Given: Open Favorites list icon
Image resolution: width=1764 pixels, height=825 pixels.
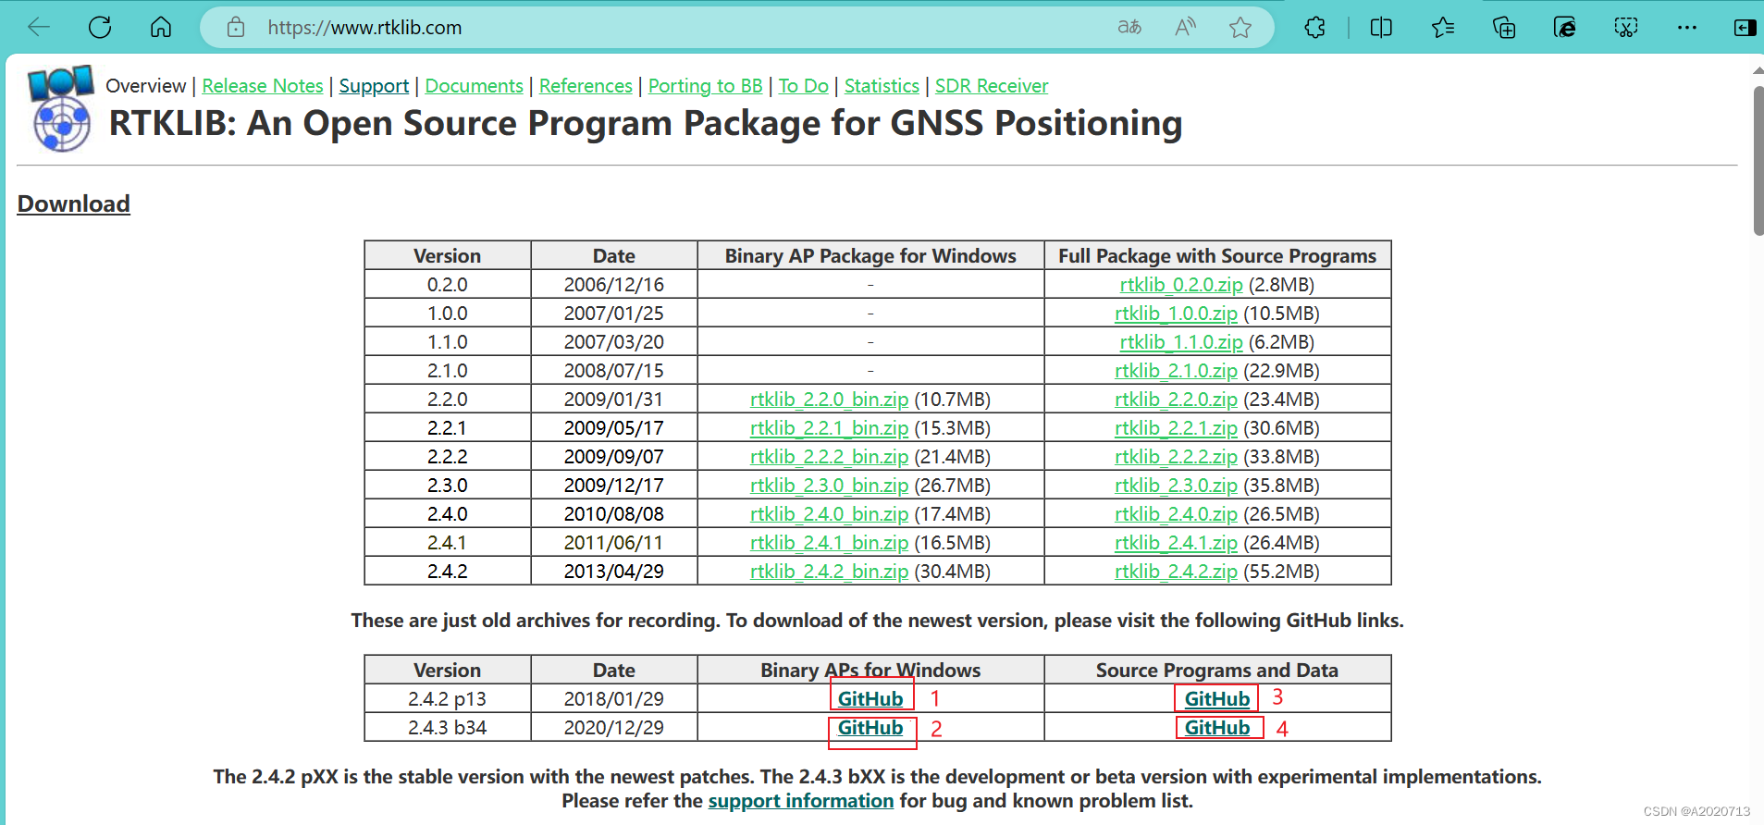Looking at the screenshot, I should coord(1443,27).
